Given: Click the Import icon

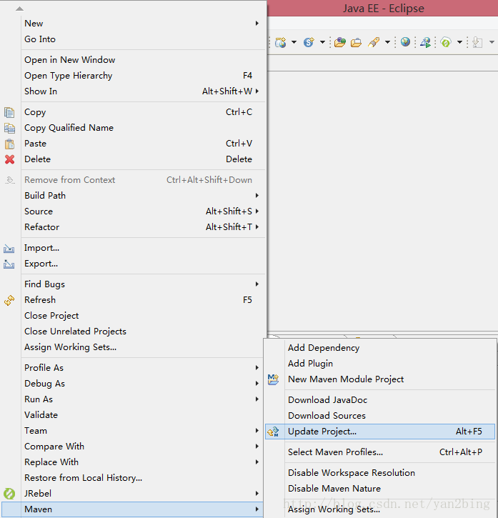Looking at the screenshot, I should tap(9, 249).
